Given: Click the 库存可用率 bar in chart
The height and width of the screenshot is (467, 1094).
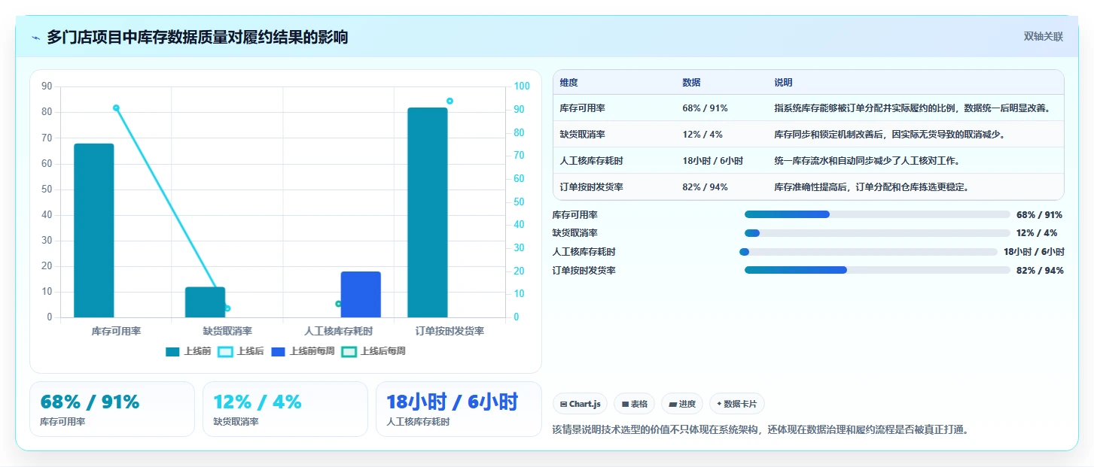Looking at the screenshot, I should coord(94,230).
